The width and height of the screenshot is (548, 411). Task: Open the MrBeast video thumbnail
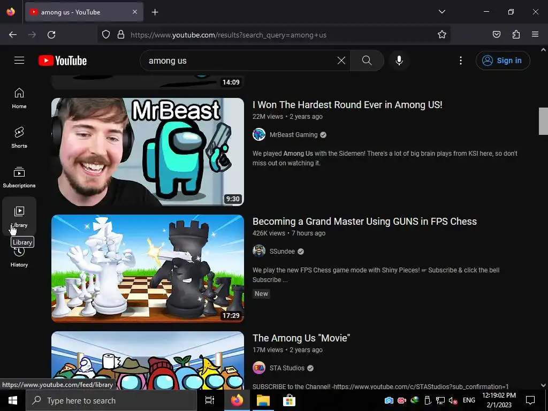coord(148,151)
